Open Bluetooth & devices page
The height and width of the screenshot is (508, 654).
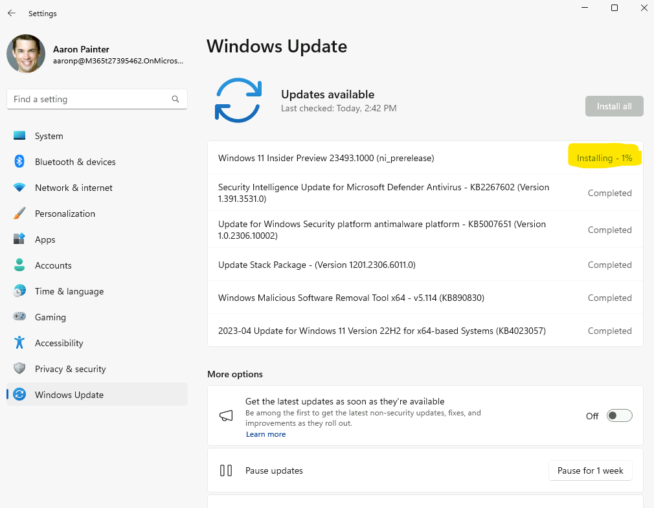tap(96, 162)
